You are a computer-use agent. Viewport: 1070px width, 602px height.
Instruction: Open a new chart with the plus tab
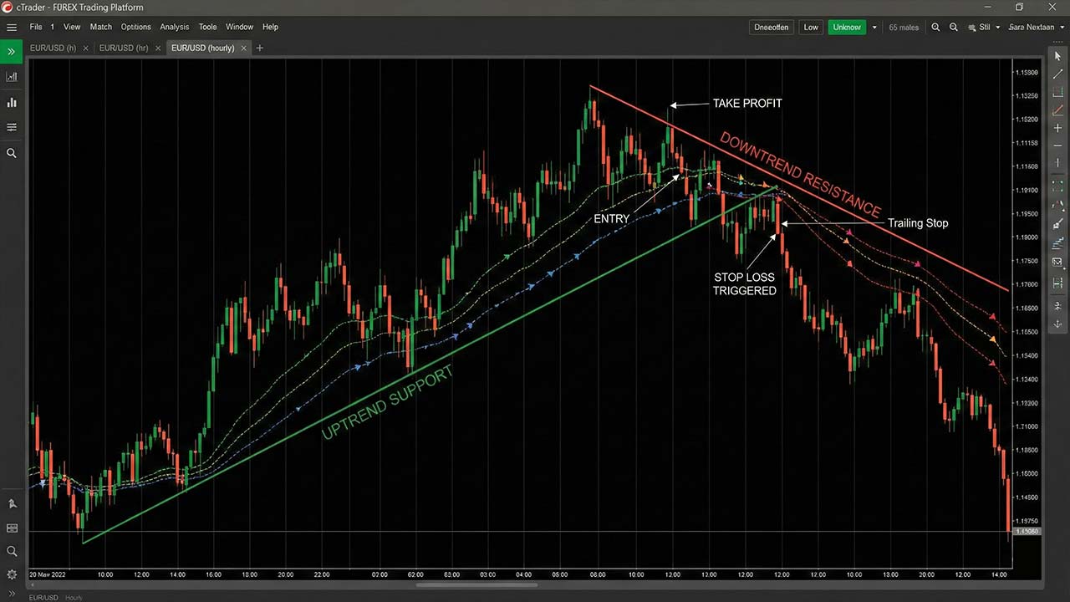tap(259, 48)
